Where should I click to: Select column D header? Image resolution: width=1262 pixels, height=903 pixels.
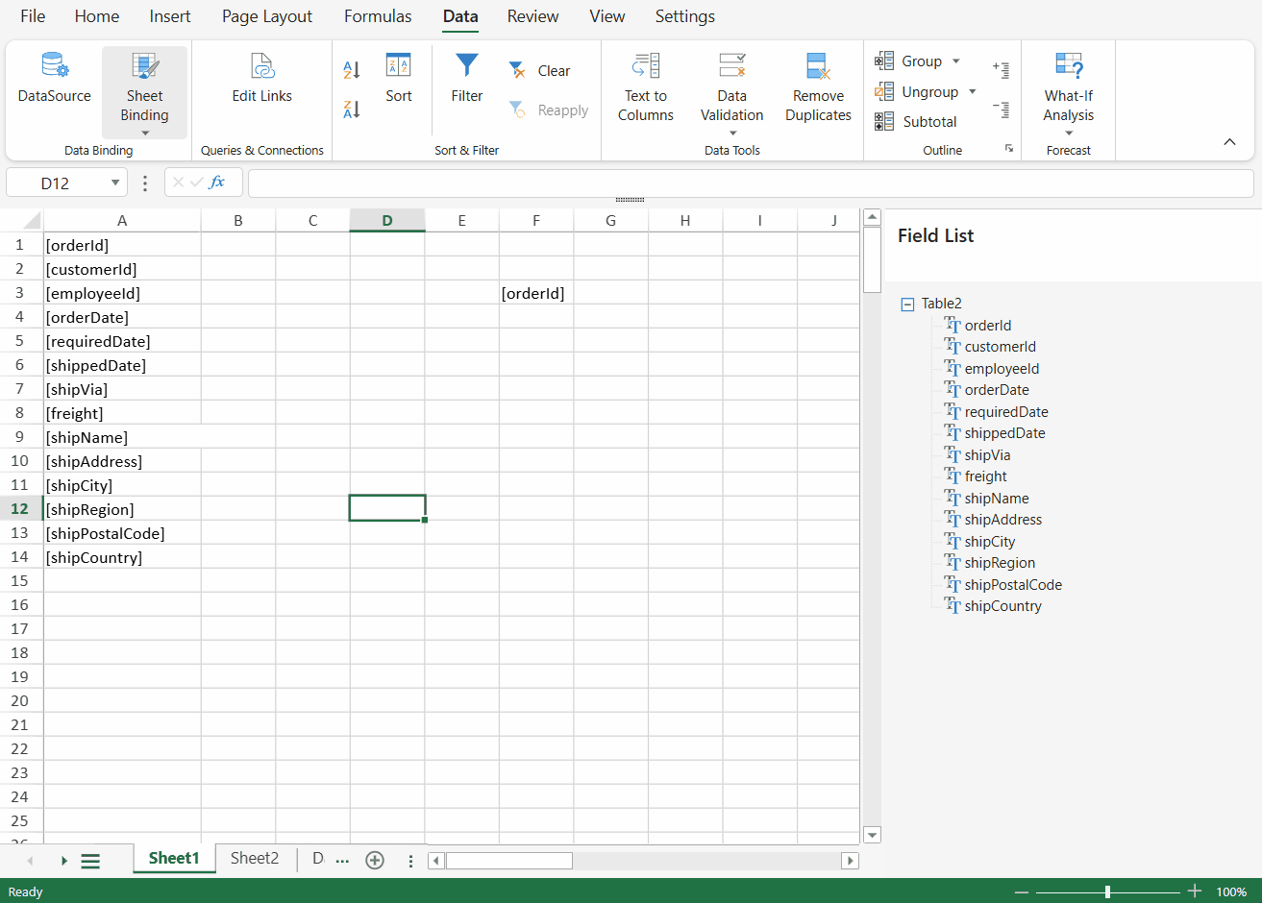coord(387,220)
